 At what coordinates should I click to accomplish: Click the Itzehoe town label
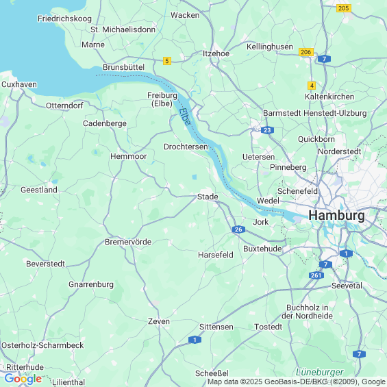216,53
